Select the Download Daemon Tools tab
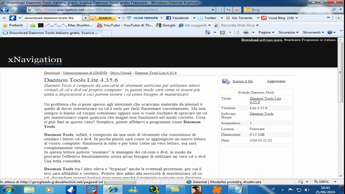The height and width of the screenshot is (194, 345). point(51,33)
